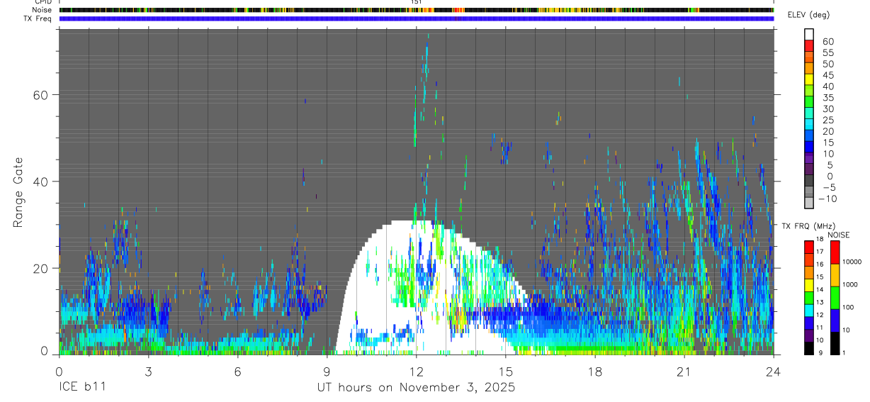Select yellow 14–15 MHz TX FRQ swatch

tap(809, 285)
